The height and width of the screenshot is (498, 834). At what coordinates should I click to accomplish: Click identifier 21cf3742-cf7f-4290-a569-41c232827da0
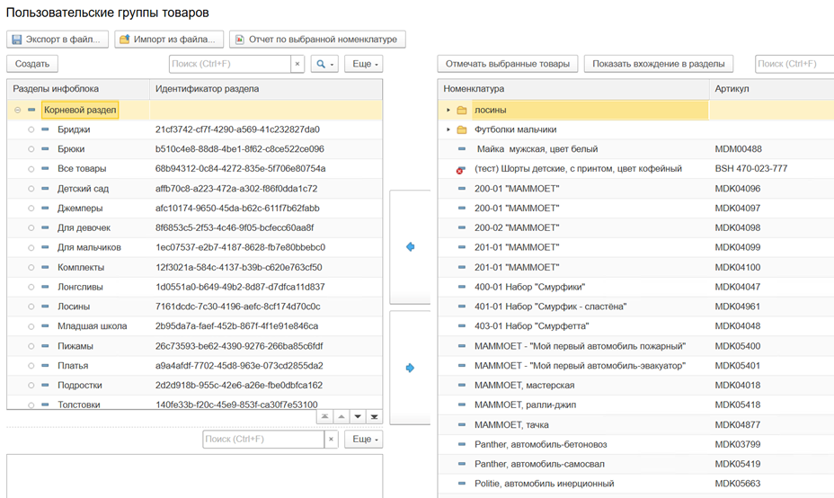tap(237, 129)
